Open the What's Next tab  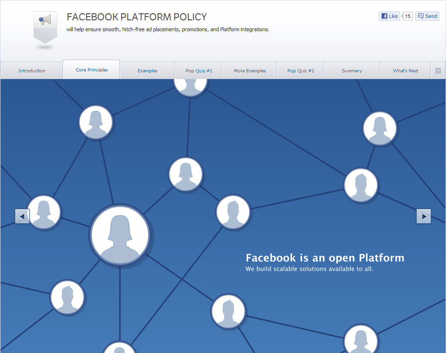point(405,71)
